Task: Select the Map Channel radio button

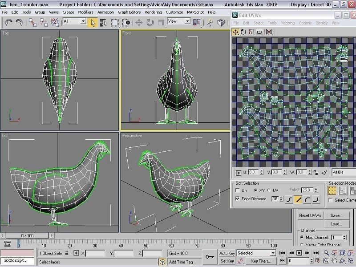Action: tap(302, 237)
